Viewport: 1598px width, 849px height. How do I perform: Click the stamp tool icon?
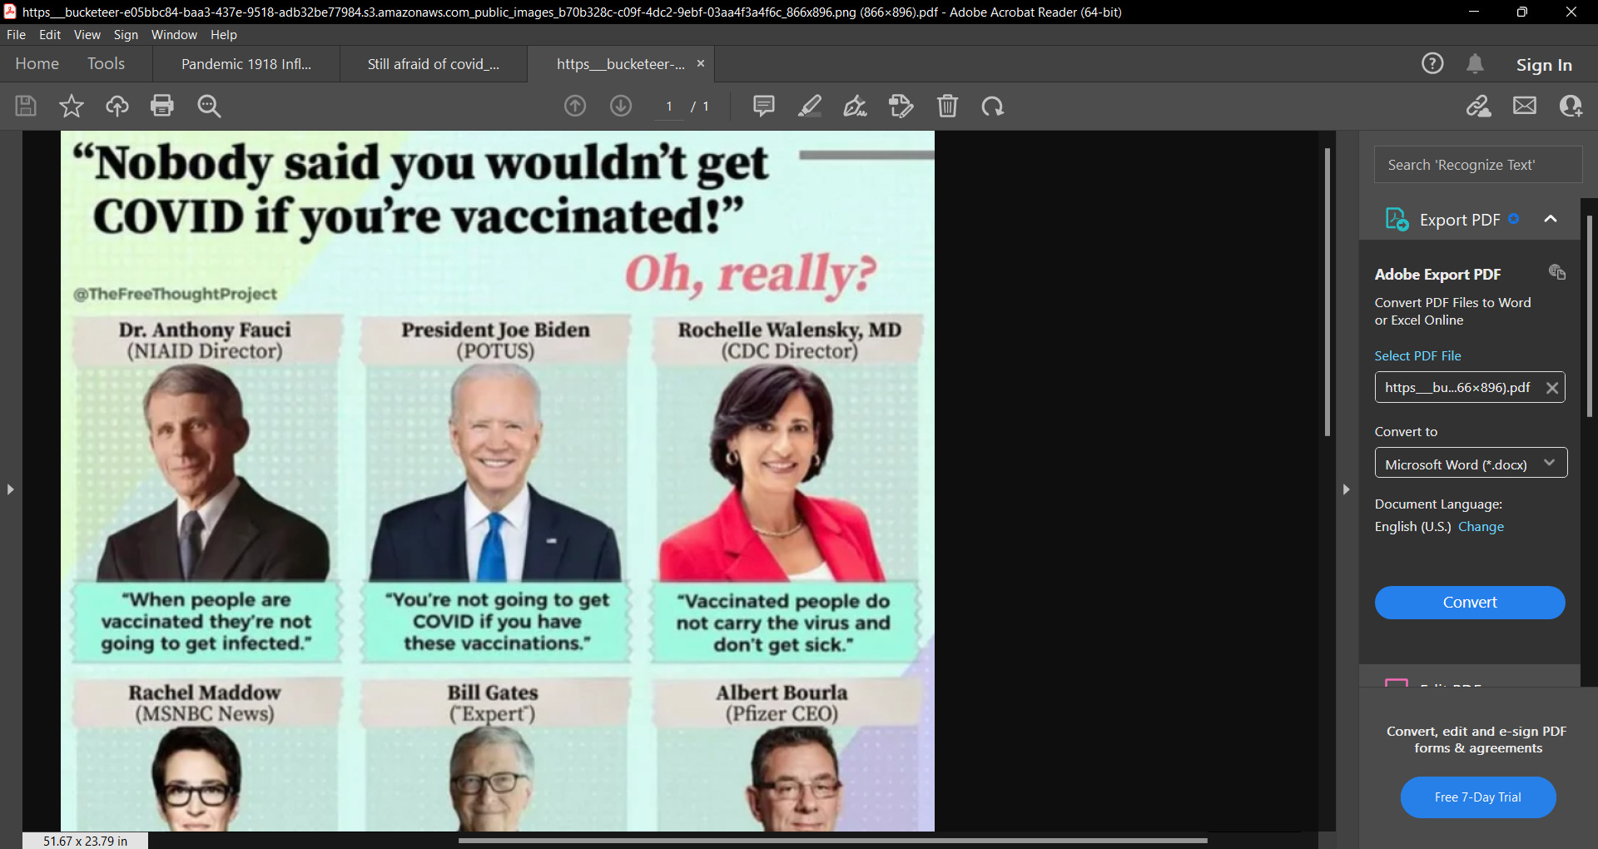tap(901, 106)
